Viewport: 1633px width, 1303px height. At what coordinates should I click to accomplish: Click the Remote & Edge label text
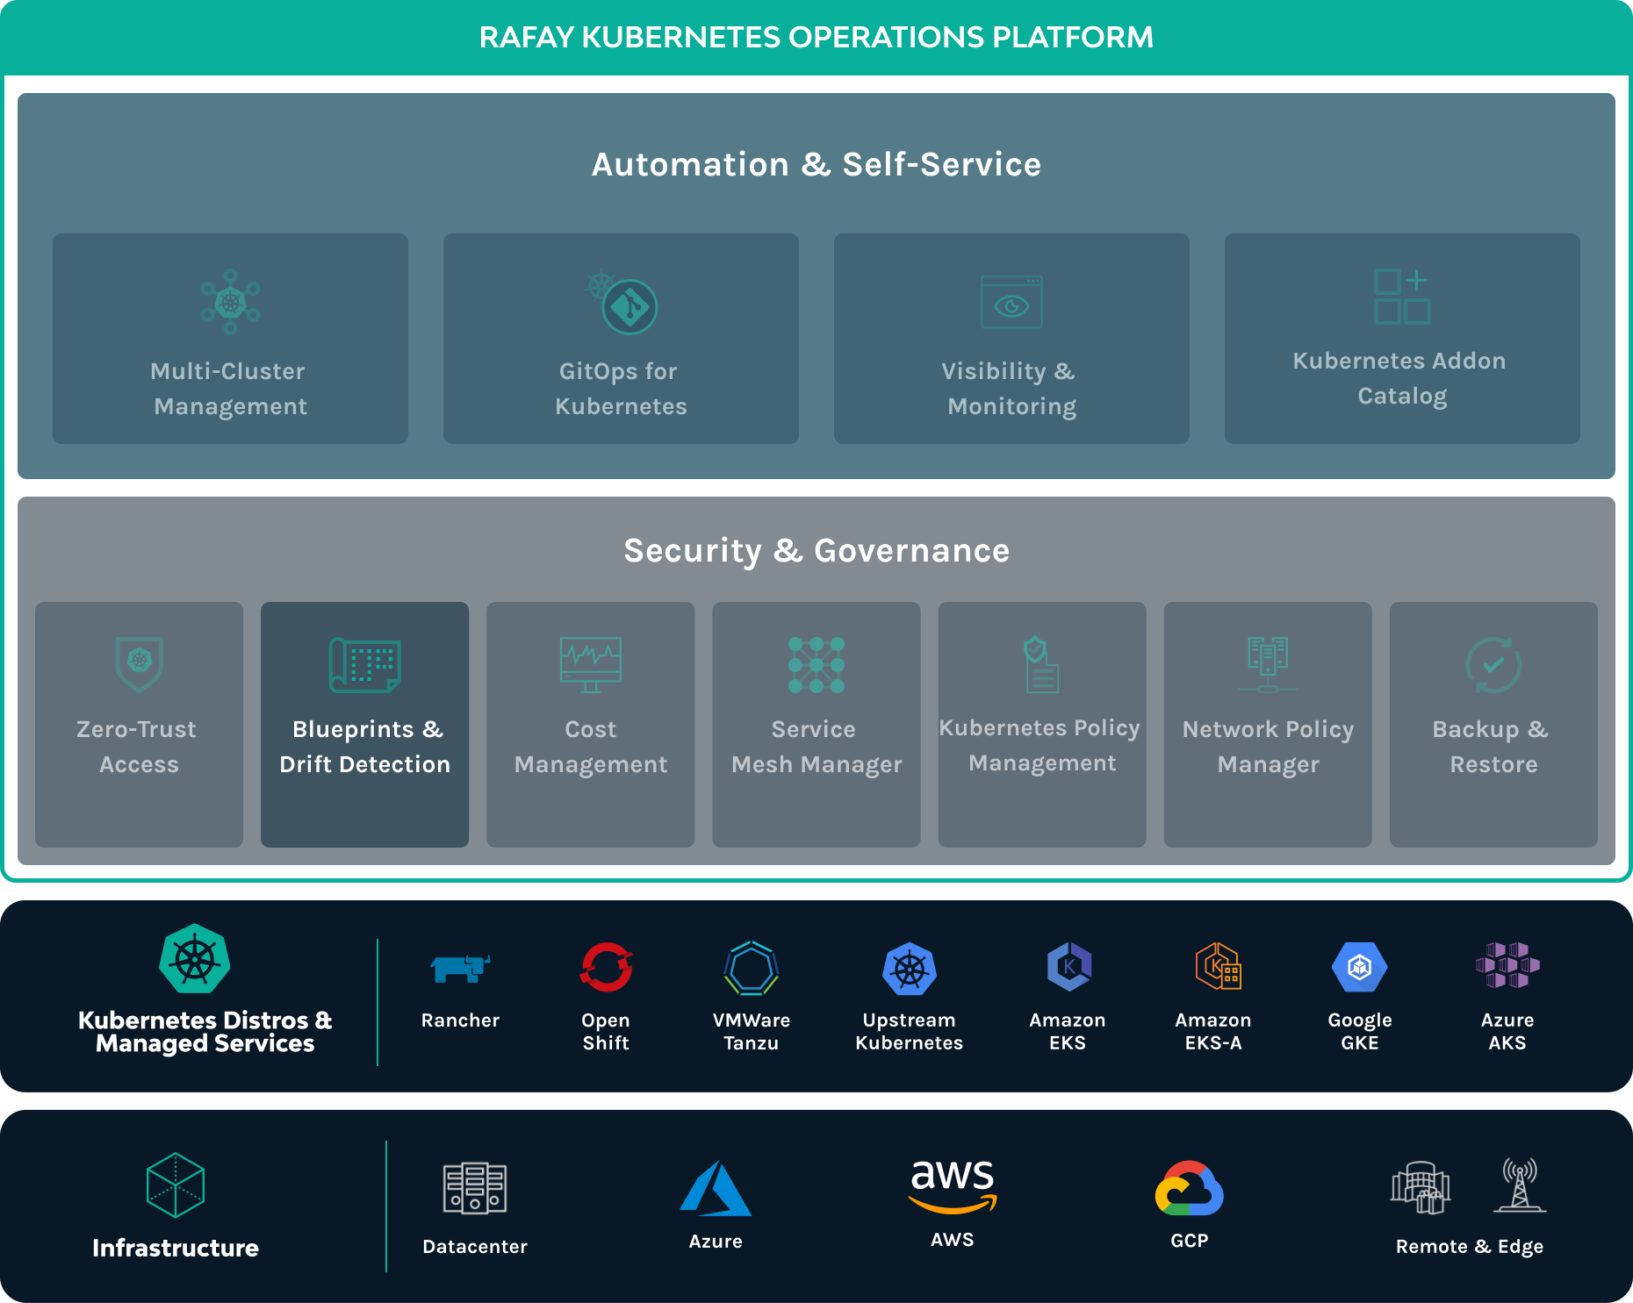point(1470,1247)
